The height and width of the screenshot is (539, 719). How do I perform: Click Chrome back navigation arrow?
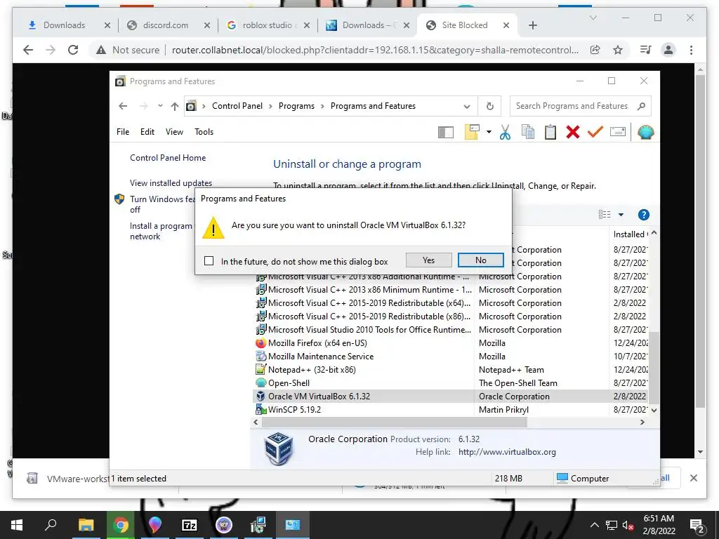pyautogui.click(x=28, y=50)
